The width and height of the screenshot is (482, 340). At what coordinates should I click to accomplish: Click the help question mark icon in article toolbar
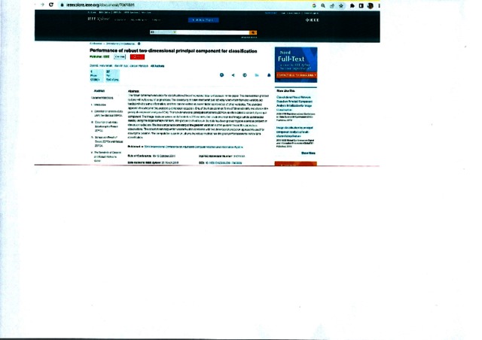tap(221, 75)
